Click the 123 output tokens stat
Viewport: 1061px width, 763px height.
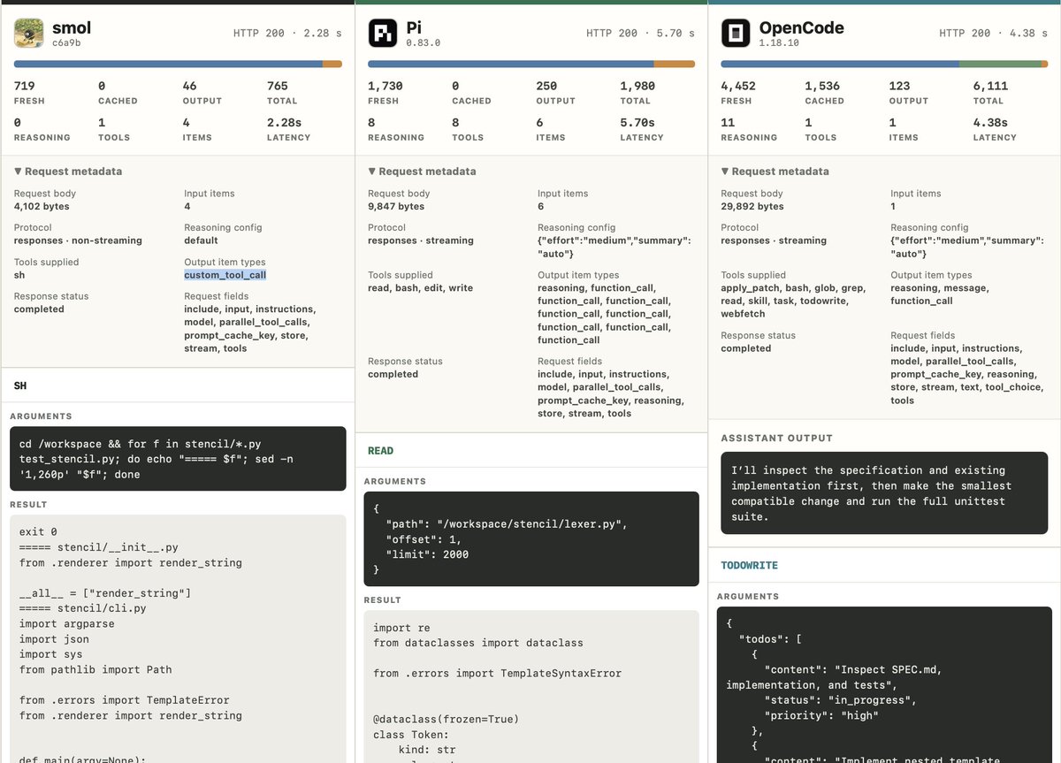tap(910, 92)
